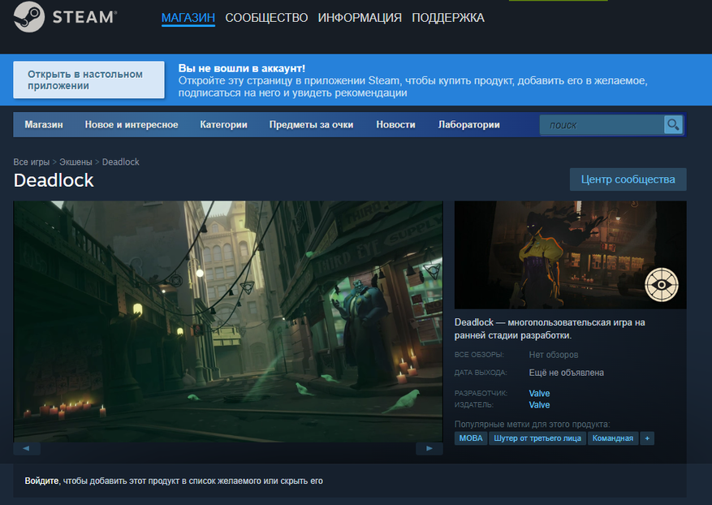Open the Категории tab

coord(223,125)
